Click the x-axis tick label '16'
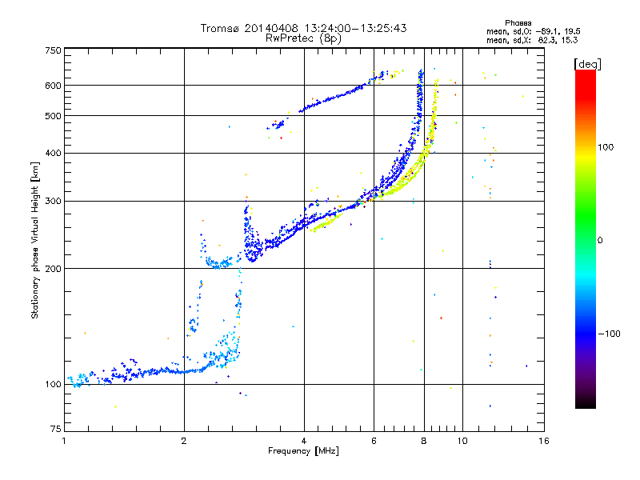The image size is (640, 480). point(544,441)
